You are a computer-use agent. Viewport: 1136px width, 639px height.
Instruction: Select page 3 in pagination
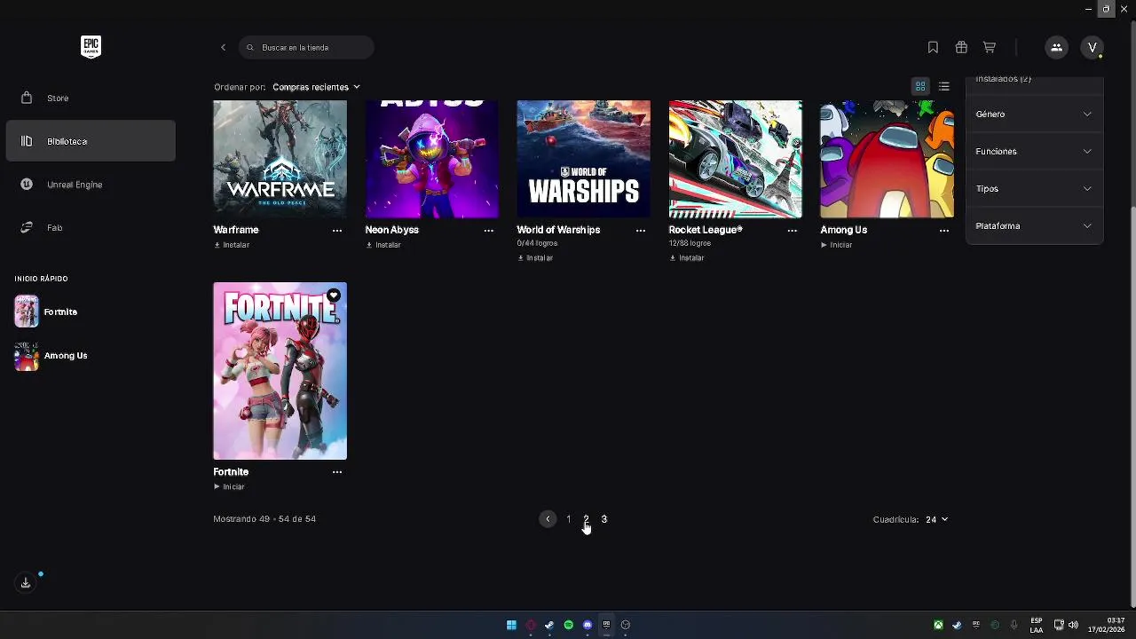[604, 519]
